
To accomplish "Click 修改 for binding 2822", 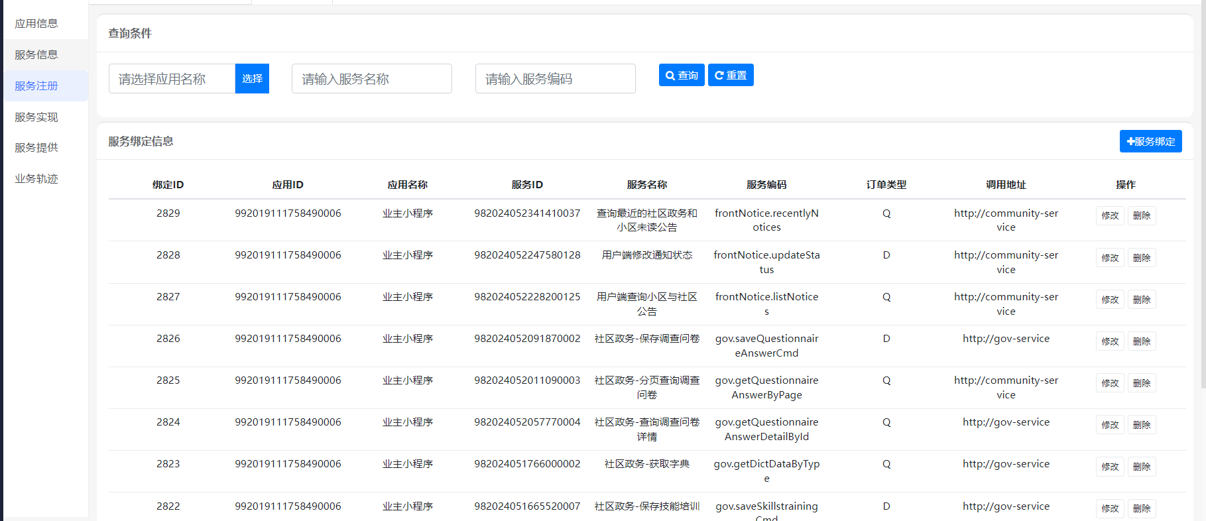I will click(1110, 508).
